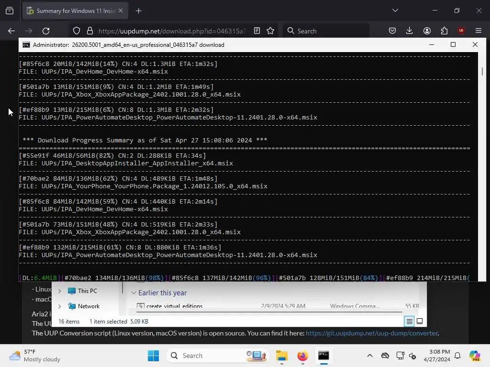The height and width of the screenshot is (367, 490).
Task: Show hidden system tray icons
Action: click(370, 356)
